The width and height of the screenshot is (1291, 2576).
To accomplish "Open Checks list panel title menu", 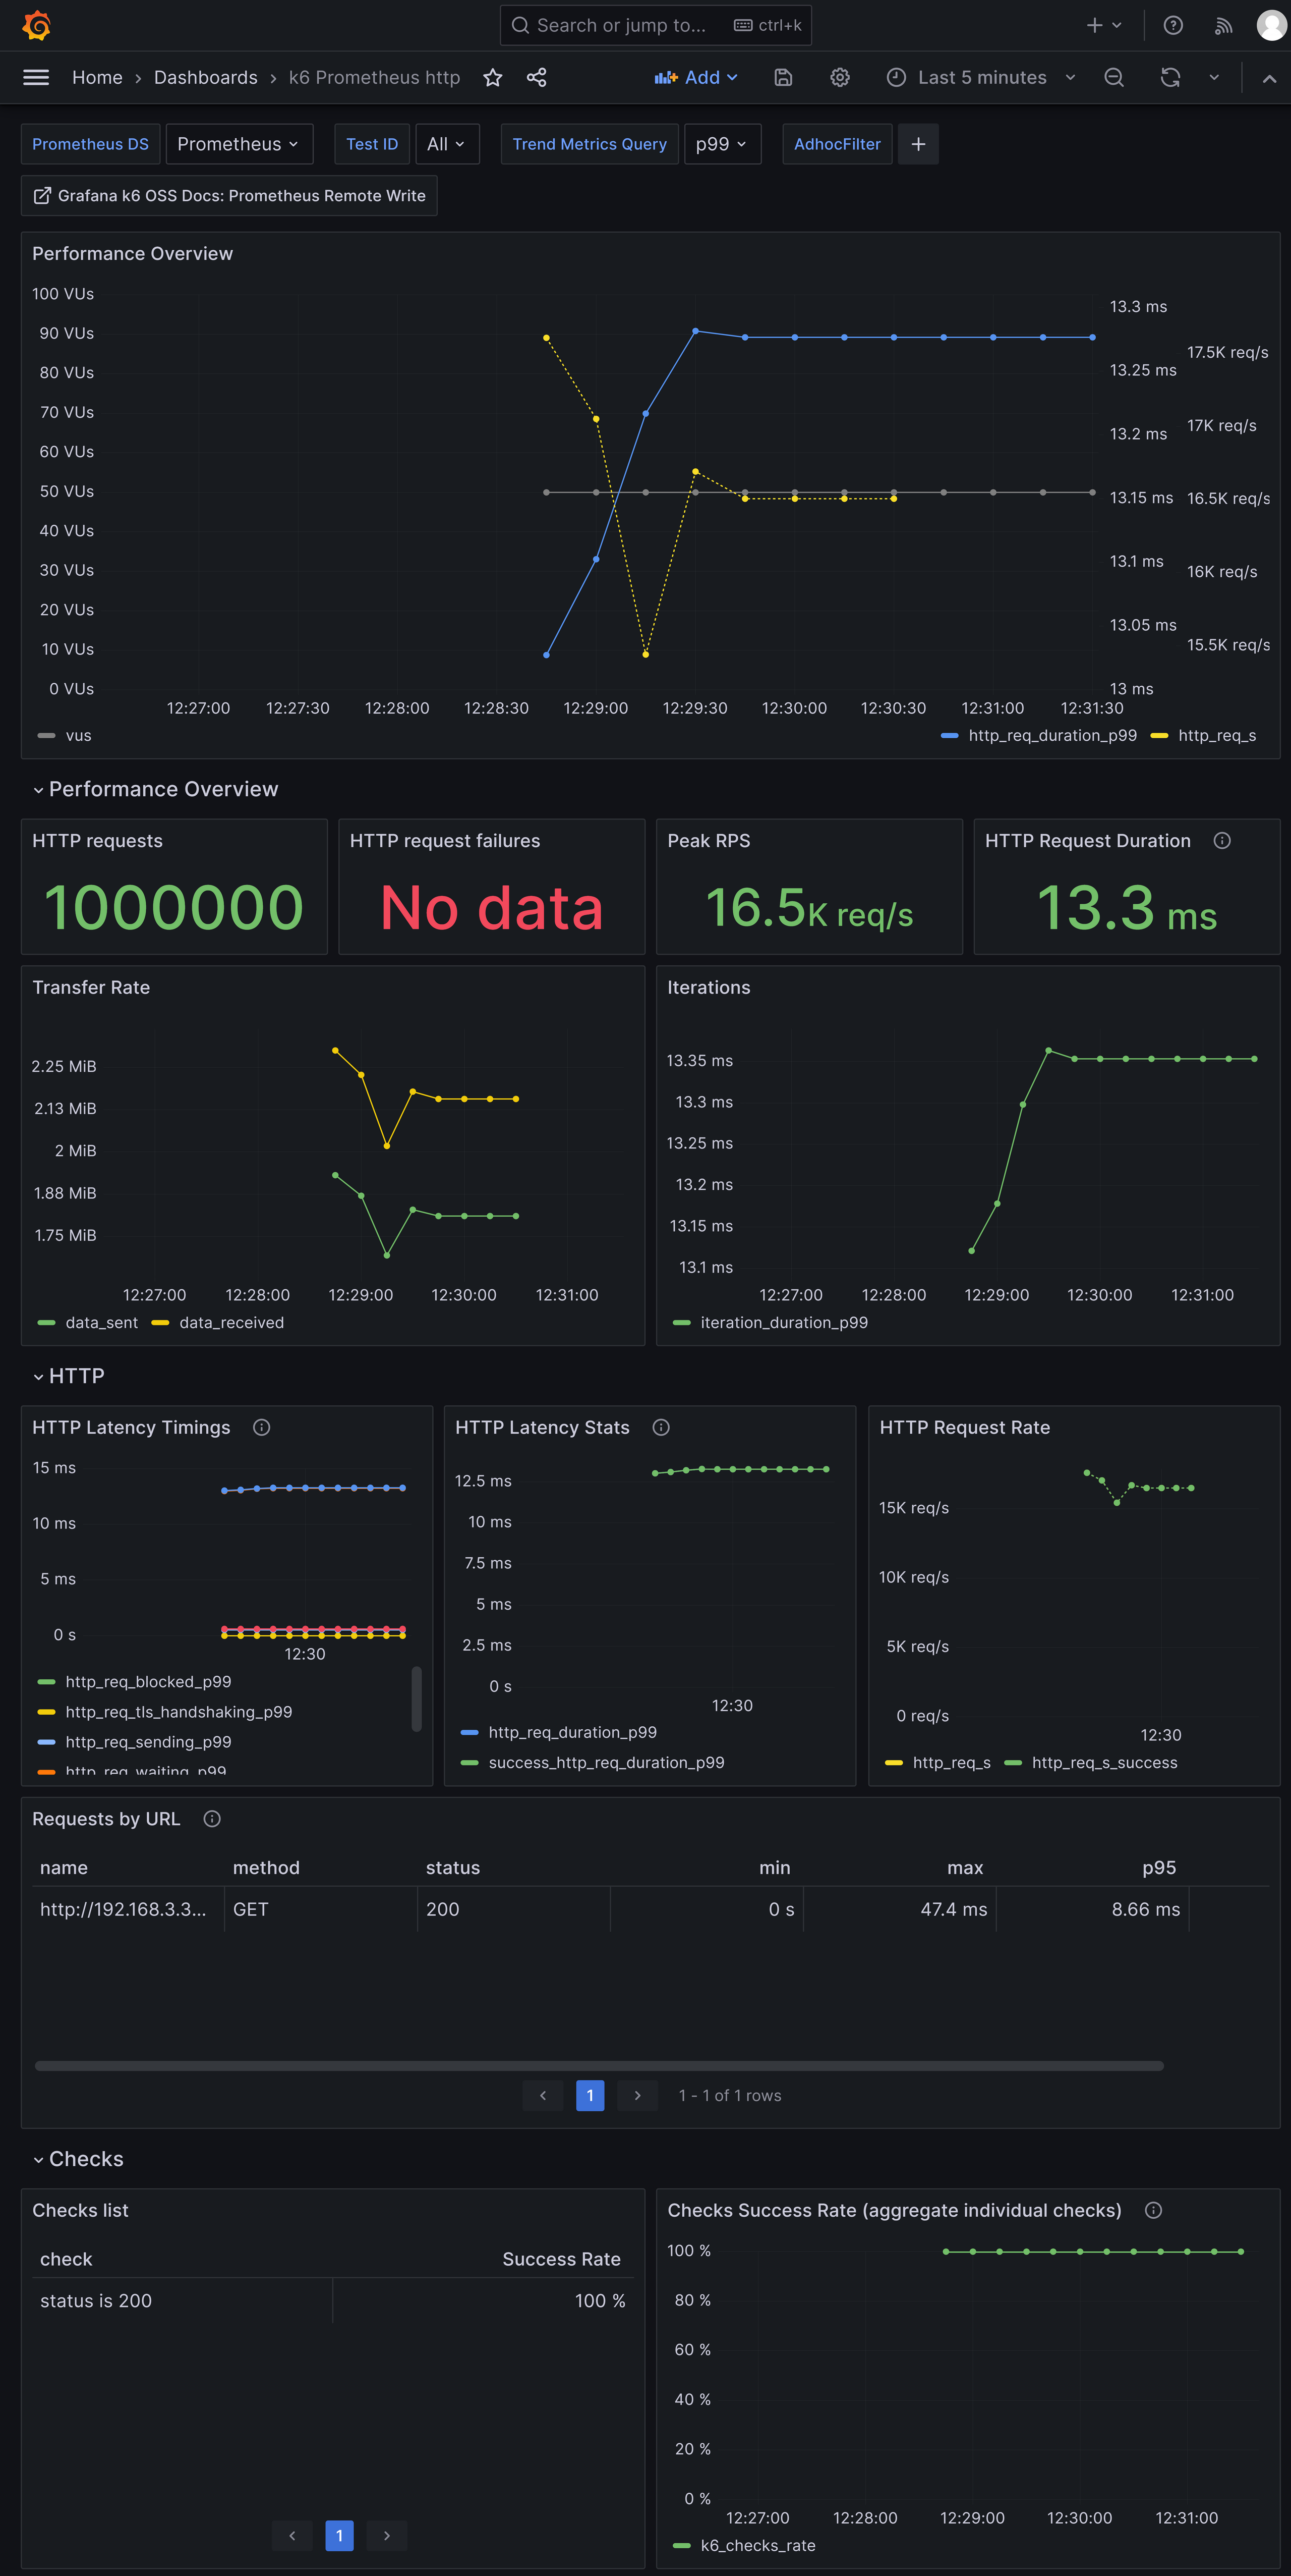I will (x=80, y=2210).
